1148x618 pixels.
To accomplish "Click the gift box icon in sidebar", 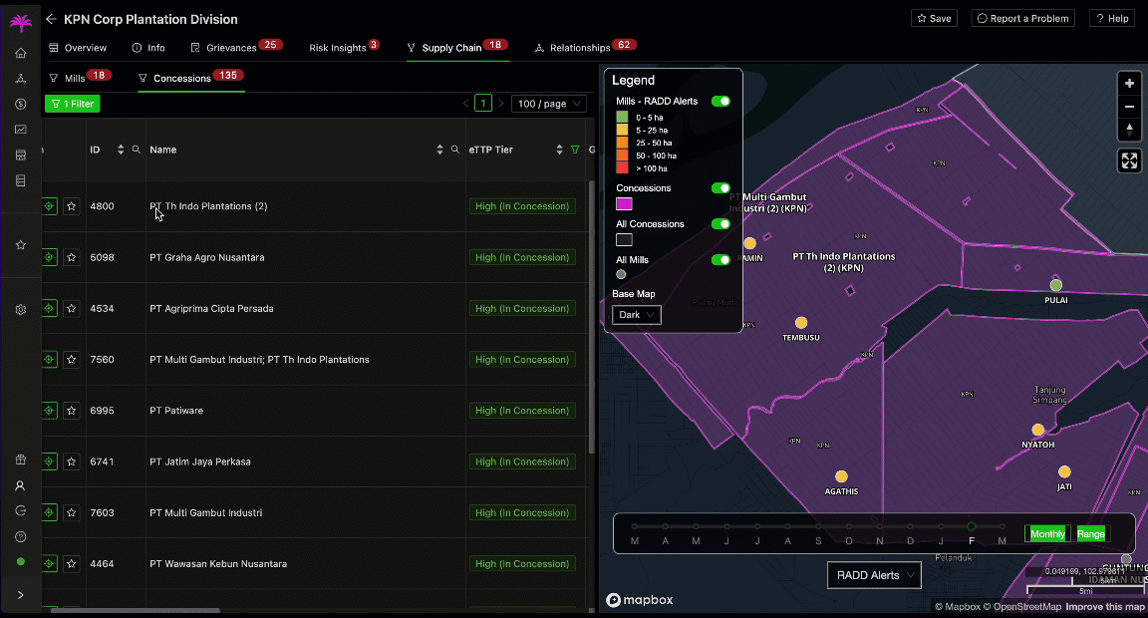I will 21,460.
